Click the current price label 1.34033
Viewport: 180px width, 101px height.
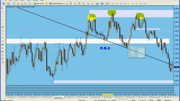point(177,67)
